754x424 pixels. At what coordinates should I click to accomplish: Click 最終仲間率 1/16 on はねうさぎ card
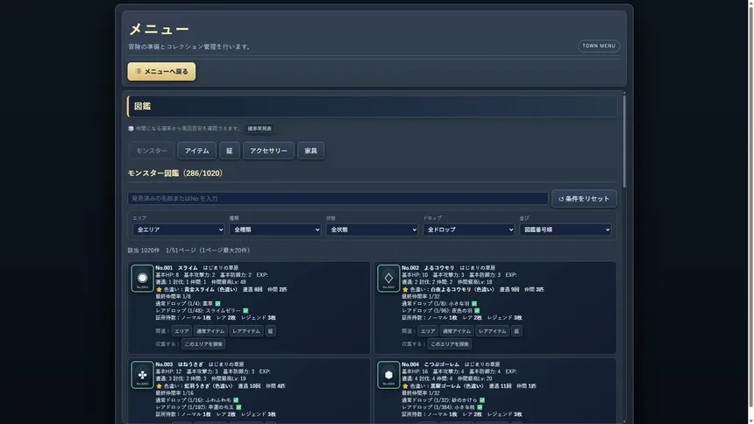[174, 393]
